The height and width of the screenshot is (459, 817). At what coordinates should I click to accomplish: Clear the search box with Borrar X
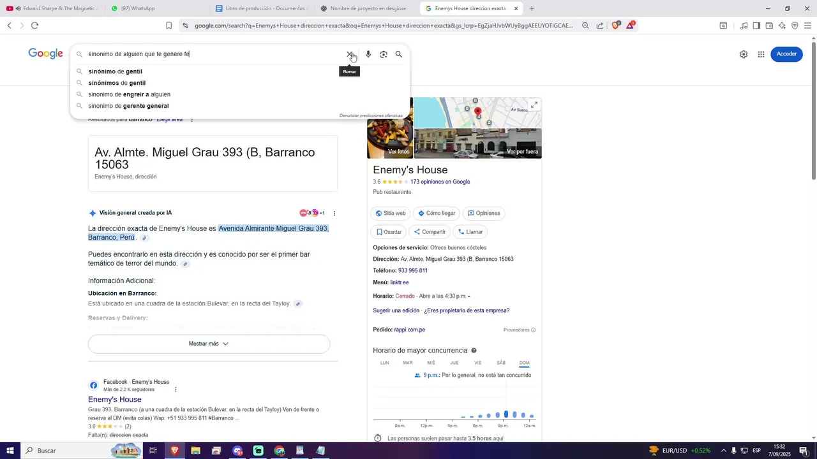(350, 55)
